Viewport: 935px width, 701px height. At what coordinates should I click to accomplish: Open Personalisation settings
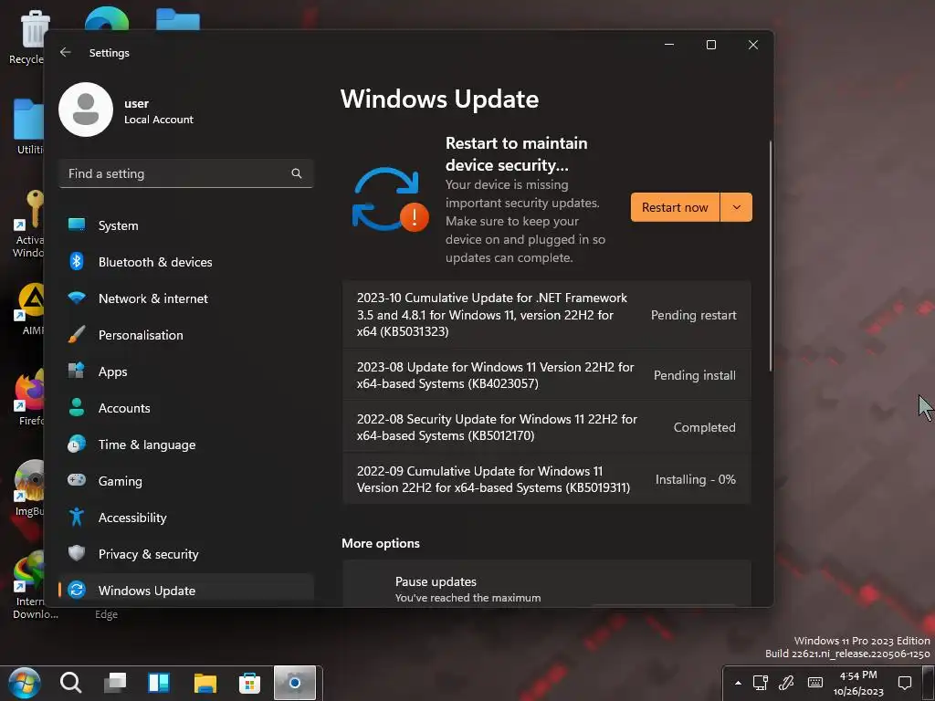point(186,334)
